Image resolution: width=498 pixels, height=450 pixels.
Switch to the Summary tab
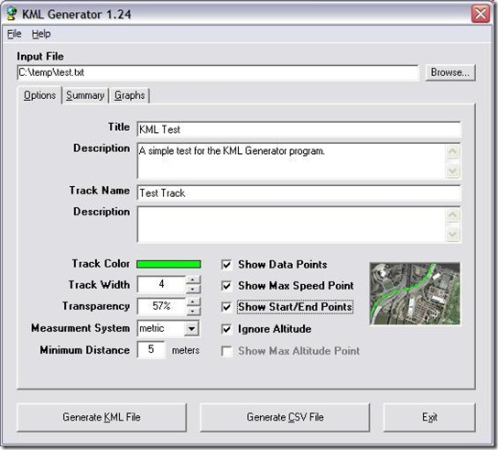click(85, 95)
